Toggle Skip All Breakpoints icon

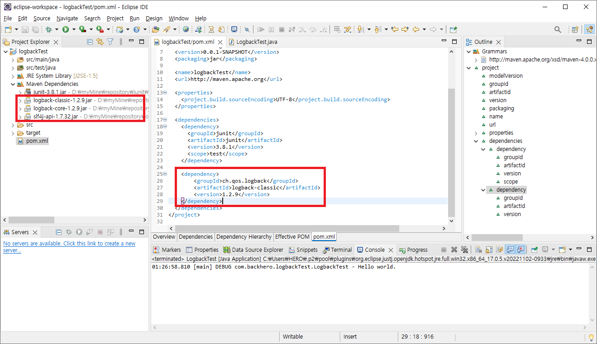click(247, 29)
